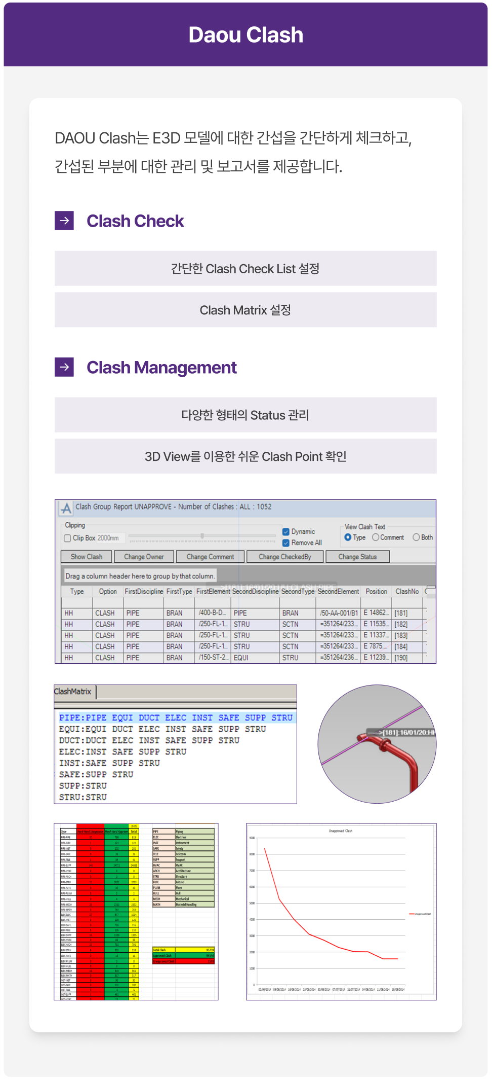Uncheck the Dynamic checkbox
Screen dimensions: 492x1081
tap(286, 531)
